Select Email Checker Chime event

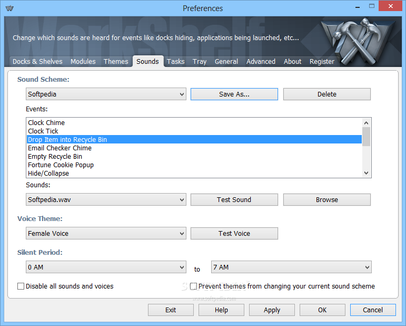click(194, 148)
